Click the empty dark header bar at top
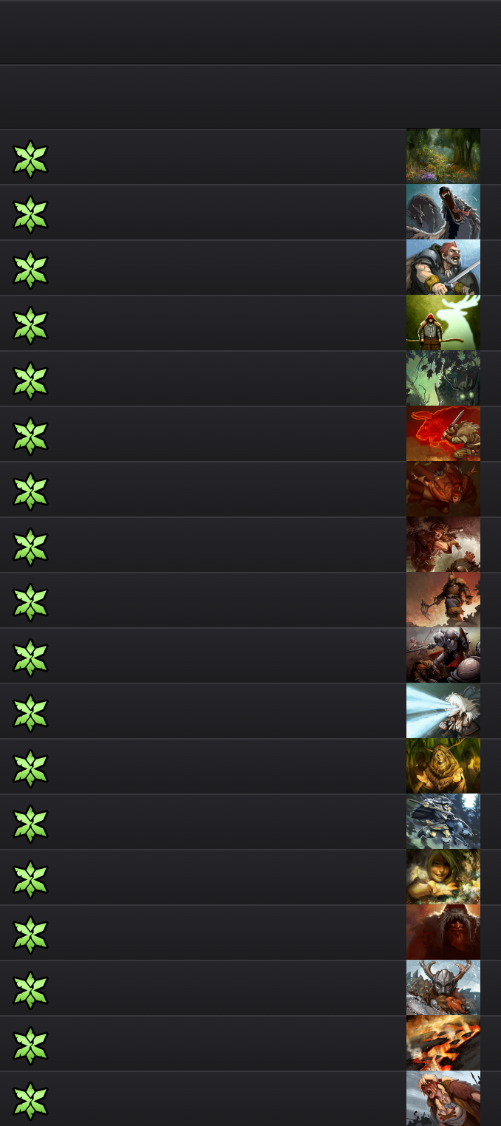This screenshot has height=1126, width=501. click(x=250, y=32)
